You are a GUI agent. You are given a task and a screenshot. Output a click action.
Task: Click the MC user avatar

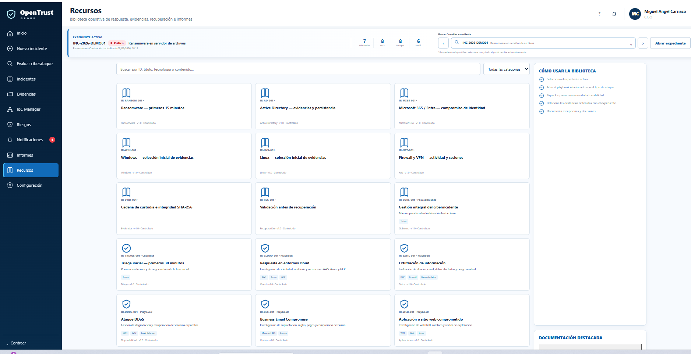635,14
